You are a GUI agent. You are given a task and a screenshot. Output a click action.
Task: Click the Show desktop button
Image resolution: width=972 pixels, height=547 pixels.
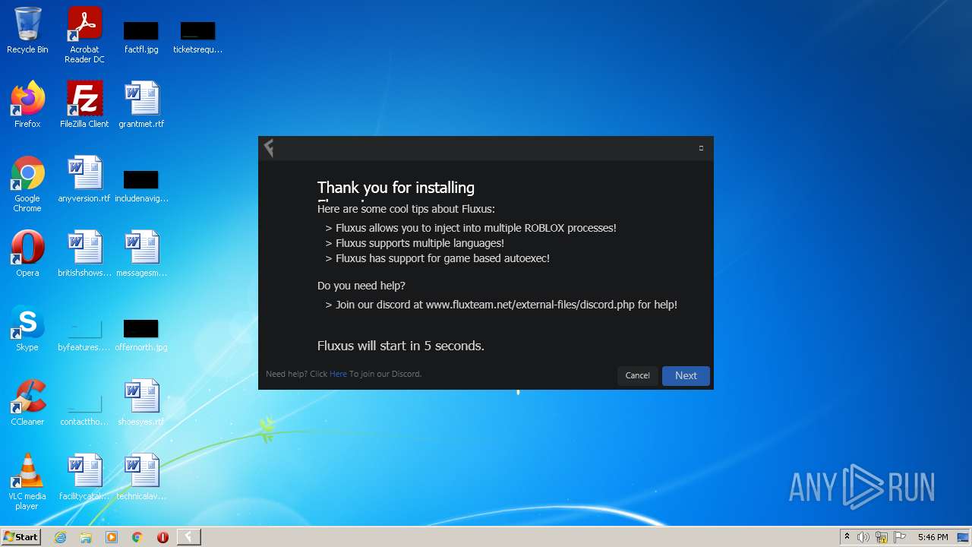tap(964, 537)
